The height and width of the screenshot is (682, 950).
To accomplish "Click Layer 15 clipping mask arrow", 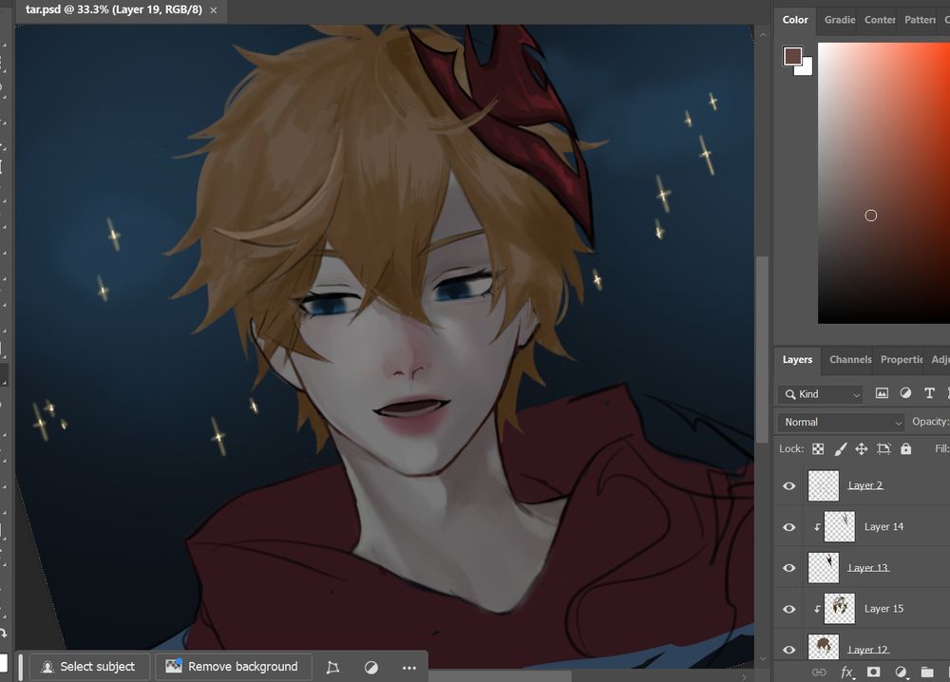I will 817,609.
